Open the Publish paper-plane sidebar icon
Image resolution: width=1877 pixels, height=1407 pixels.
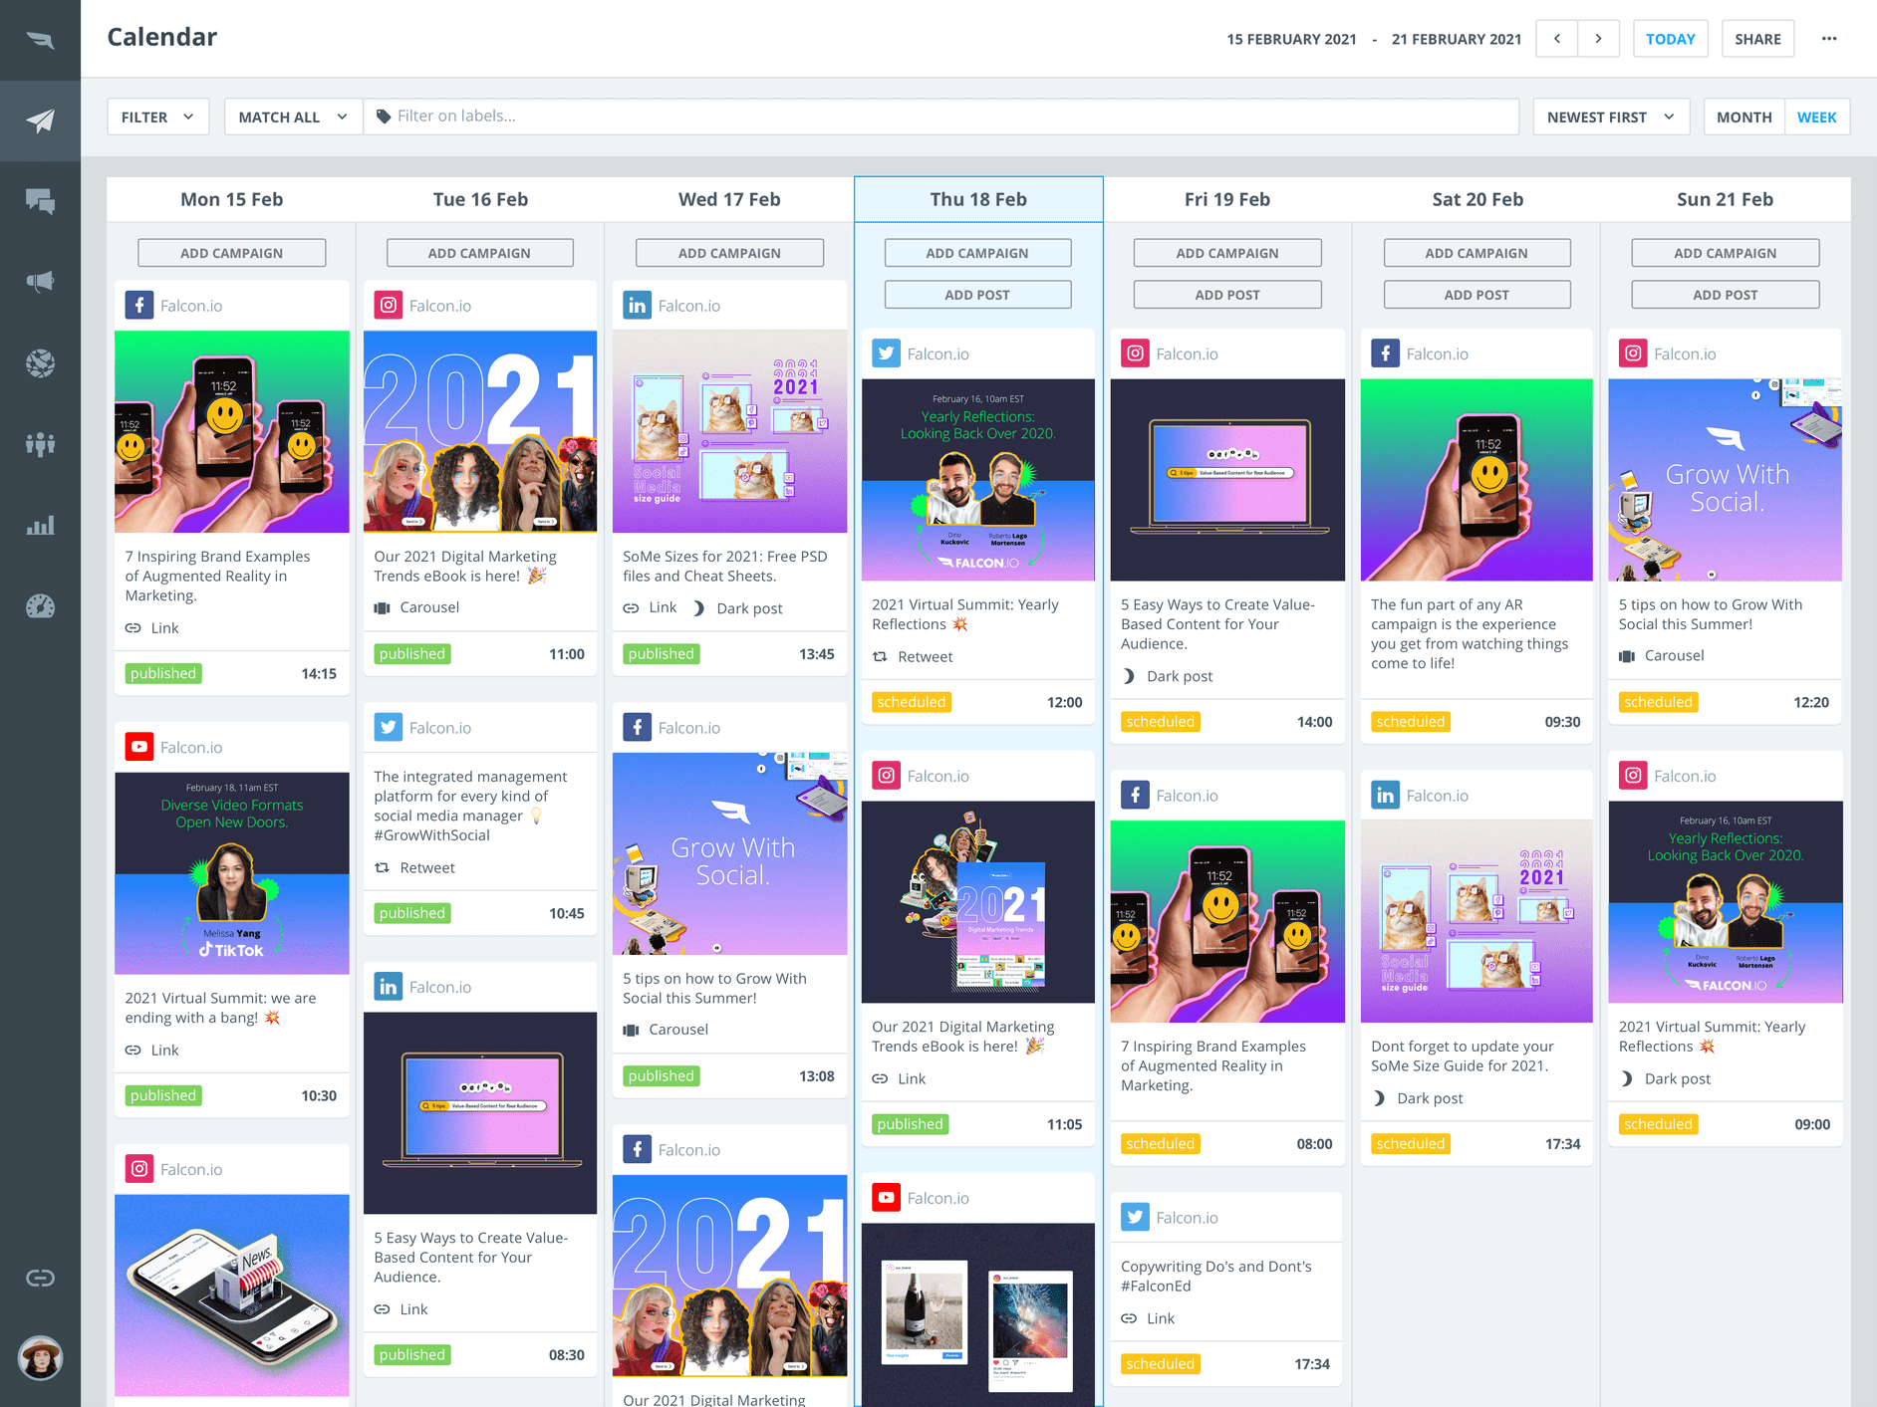click(x=40, y=120)
